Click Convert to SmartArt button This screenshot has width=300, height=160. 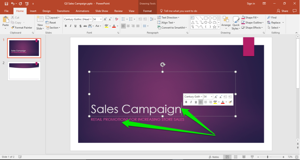tap(172, 27)
